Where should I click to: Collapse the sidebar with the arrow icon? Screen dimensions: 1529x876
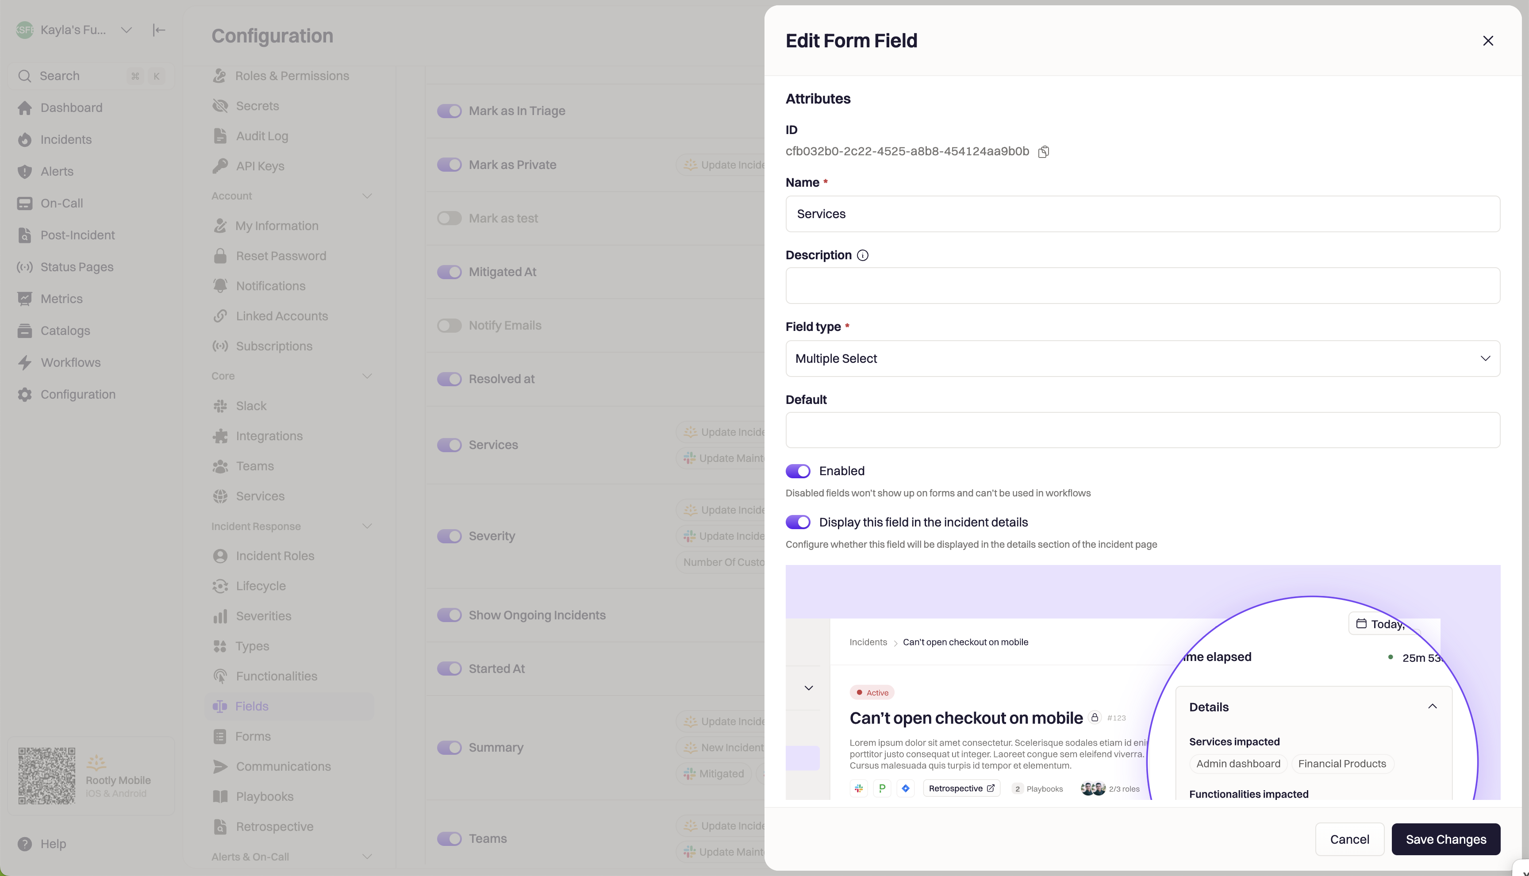(x=159, y=30)
